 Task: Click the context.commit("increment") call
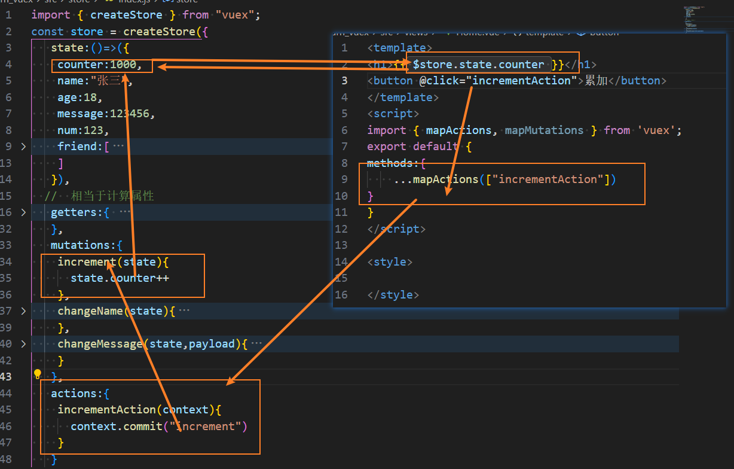pos(159,426)
